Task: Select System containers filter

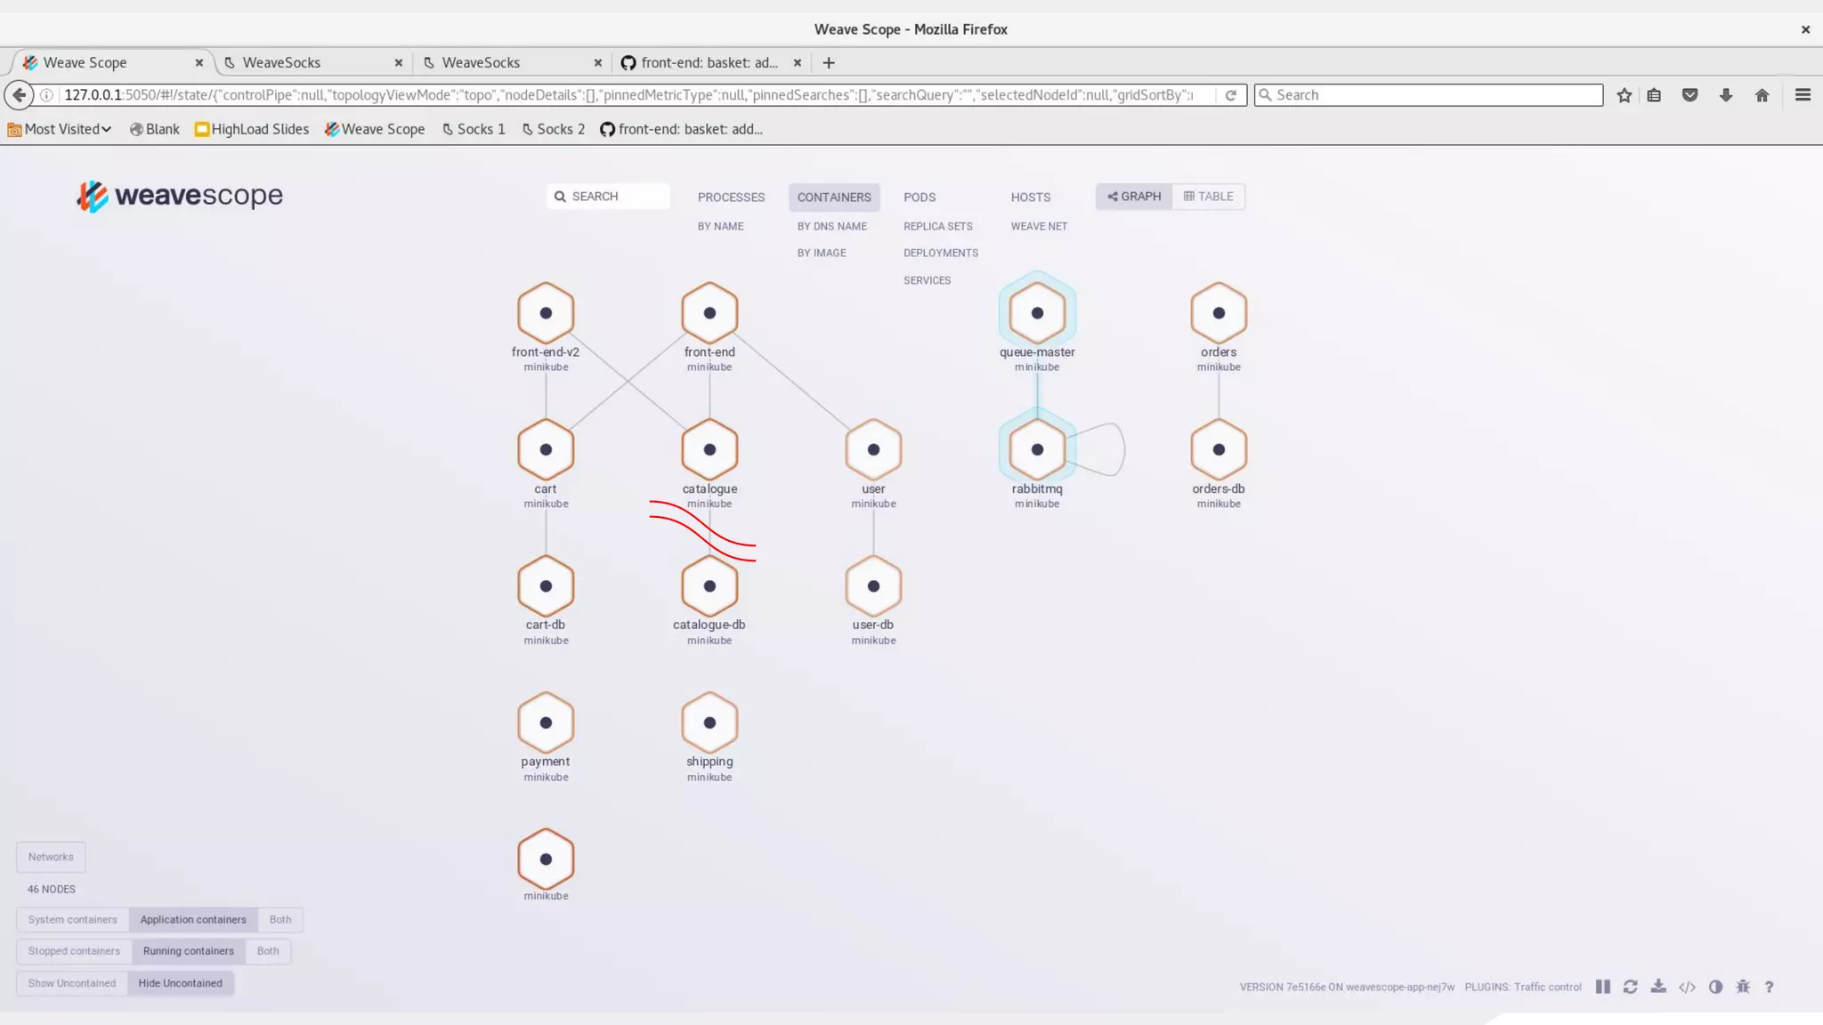Action: point(72,920)
